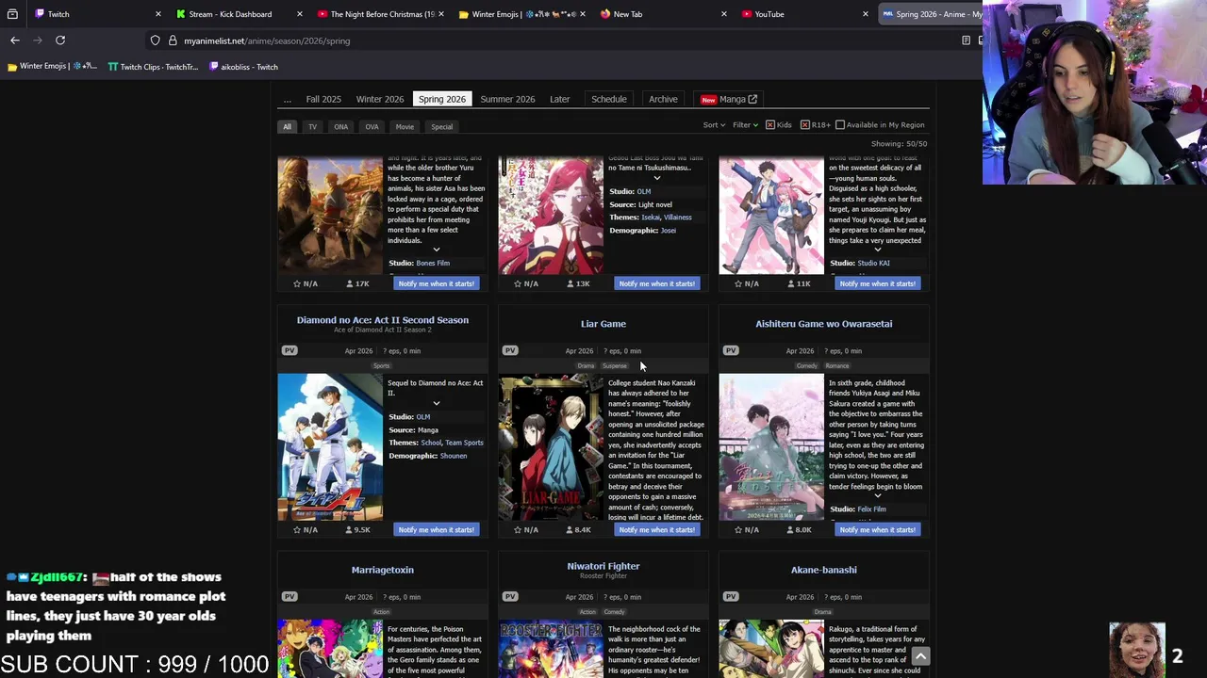Click the score star under Diamond no Ace card

(296, 529)
